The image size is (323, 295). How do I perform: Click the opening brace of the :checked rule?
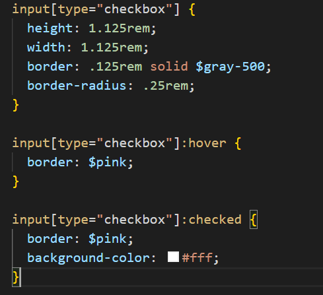(254, 220)
